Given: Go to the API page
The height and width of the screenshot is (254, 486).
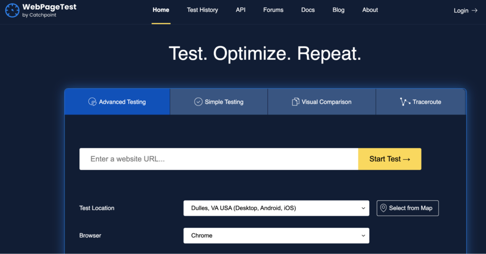Looking at the screenshot, I should pyautogui.click(x=241, y=10).
